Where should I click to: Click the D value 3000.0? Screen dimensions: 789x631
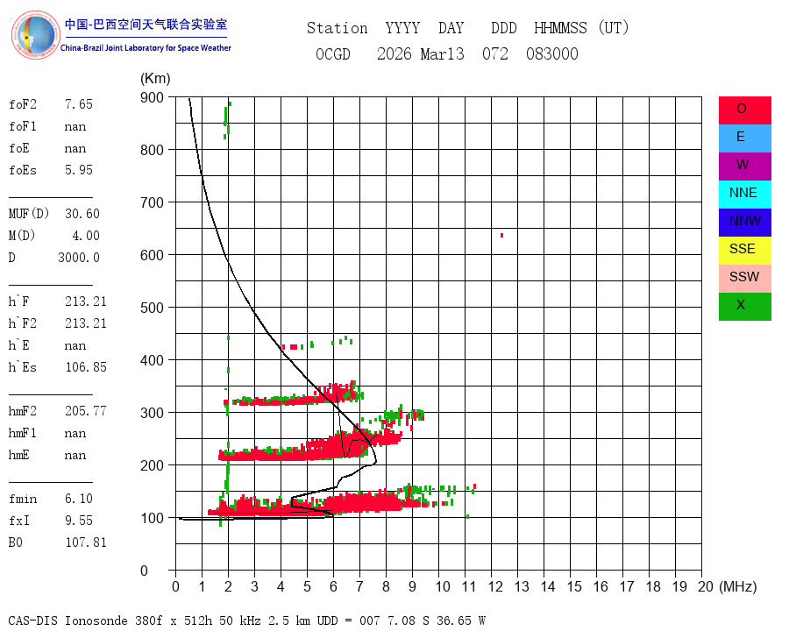click(79, 258)
